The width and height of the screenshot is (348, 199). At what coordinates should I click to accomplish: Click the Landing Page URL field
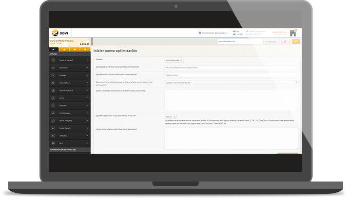(x=231, y=68)
